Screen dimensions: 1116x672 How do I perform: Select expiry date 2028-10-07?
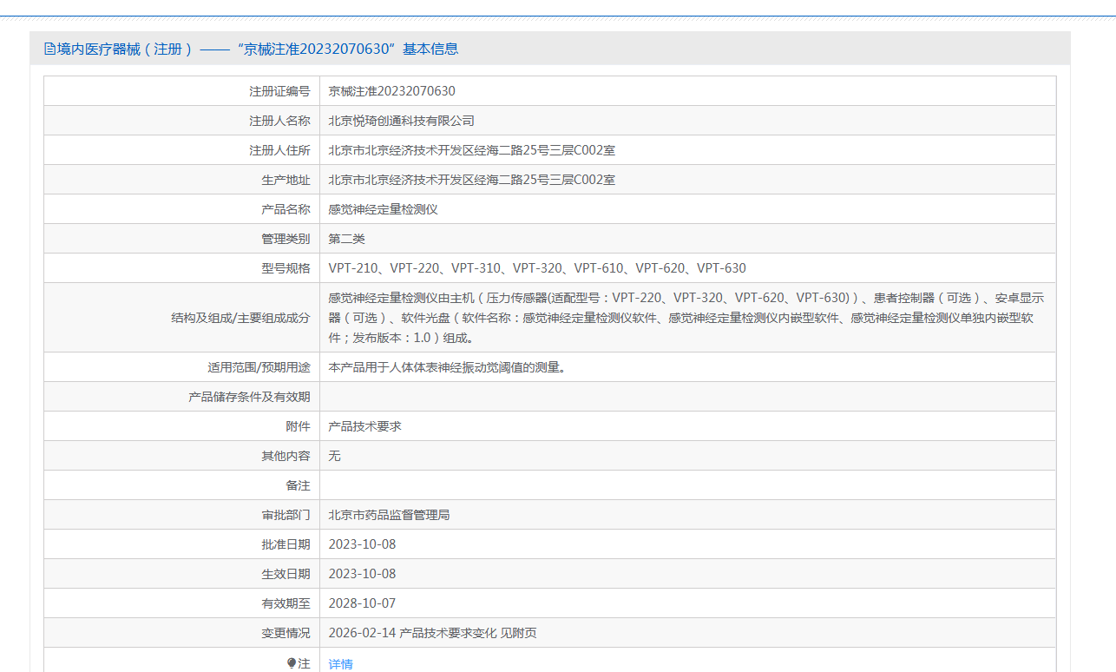pyautogui.click(x=362, y=603)
